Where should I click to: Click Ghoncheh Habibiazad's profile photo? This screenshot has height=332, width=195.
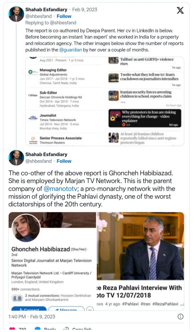coord(26,228)
